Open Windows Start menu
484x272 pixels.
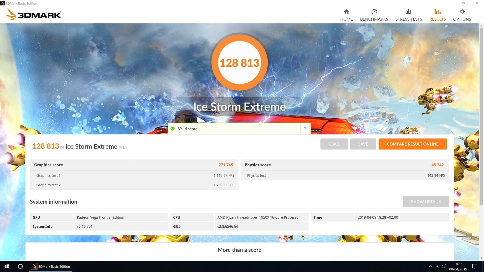(x=7, y=266)
